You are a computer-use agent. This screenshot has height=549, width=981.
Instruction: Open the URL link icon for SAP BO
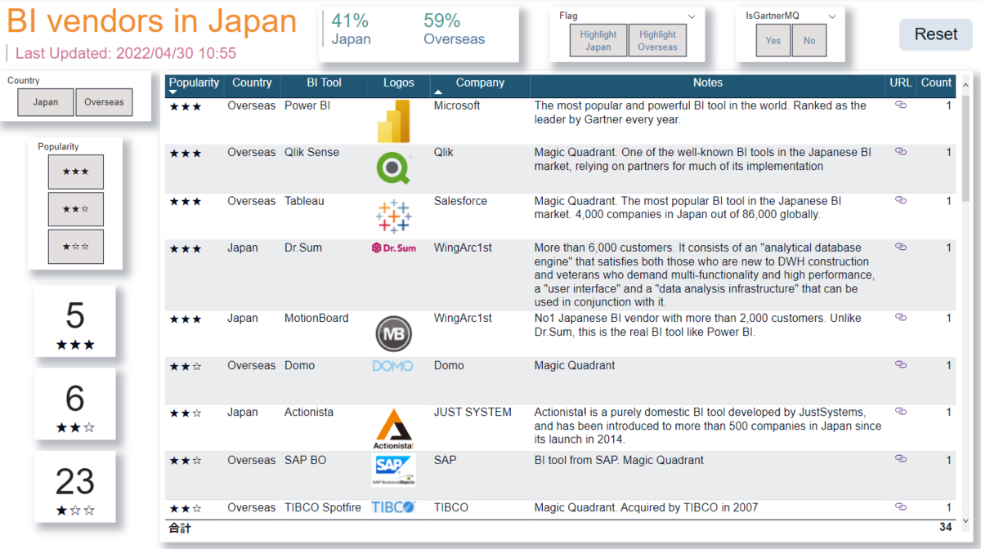[901, 459]
